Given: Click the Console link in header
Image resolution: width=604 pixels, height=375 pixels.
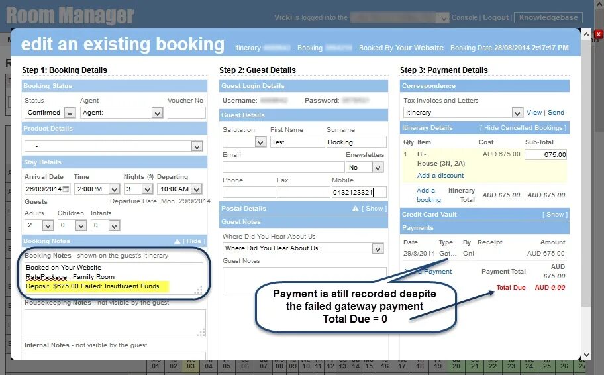Looking at the screenshot, I should [x=464, y=17].
